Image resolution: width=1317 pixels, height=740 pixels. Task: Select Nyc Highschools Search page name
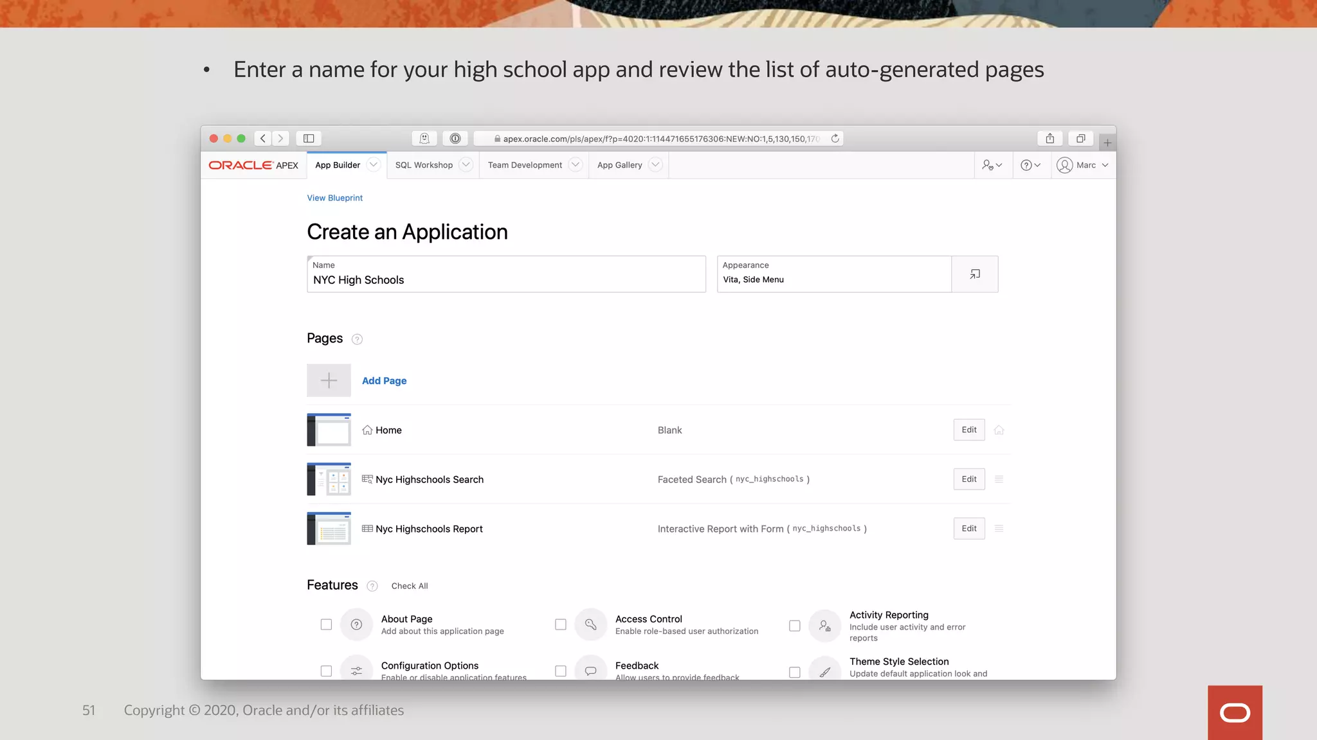430,480
